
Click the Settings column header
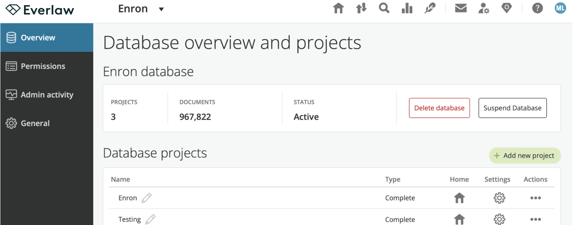click(x=497, y=179)
